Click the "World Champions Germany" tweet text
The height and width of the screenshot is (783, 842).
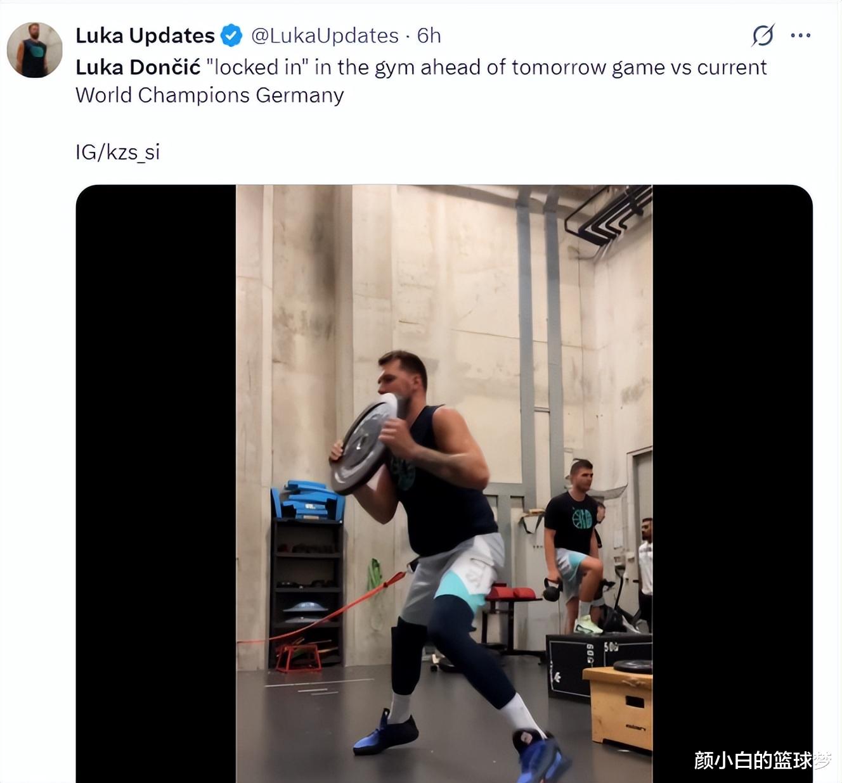210,95
